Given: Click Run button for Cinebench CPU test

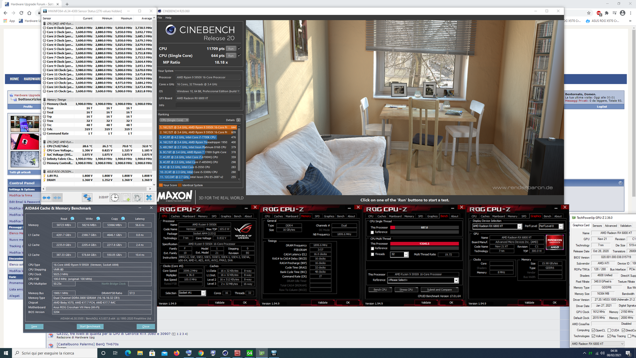Looking at the screenshot, I should tap(231, 49).
